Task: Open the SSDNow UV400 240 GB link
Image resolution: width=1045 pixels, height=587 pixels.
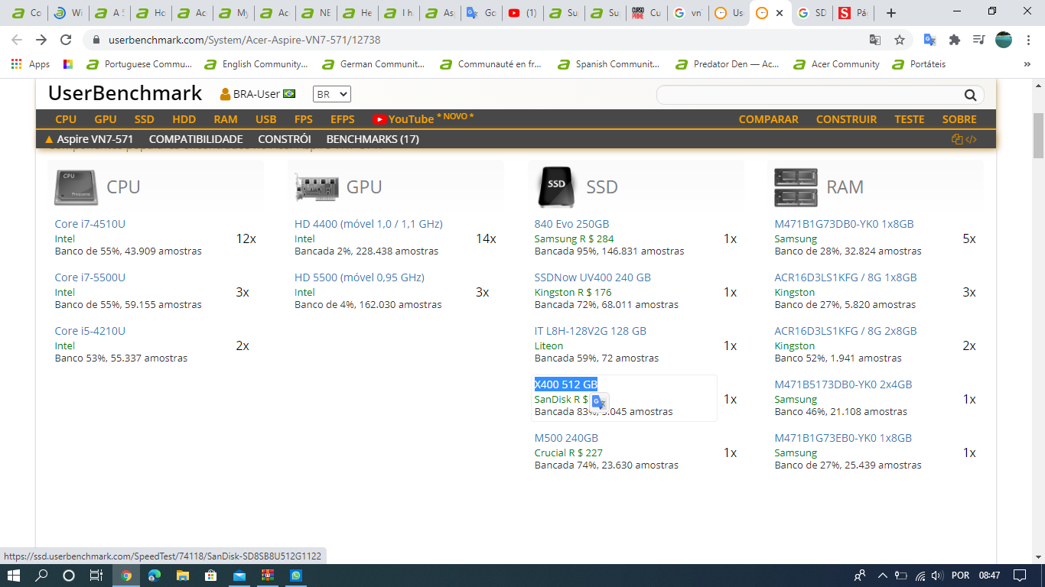Action: pos(593,277)
